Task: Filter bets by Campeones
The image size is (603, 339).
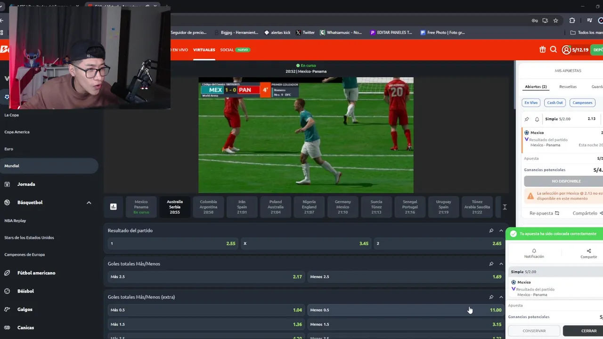Action: pyautogui.click(x=582, y=103)
